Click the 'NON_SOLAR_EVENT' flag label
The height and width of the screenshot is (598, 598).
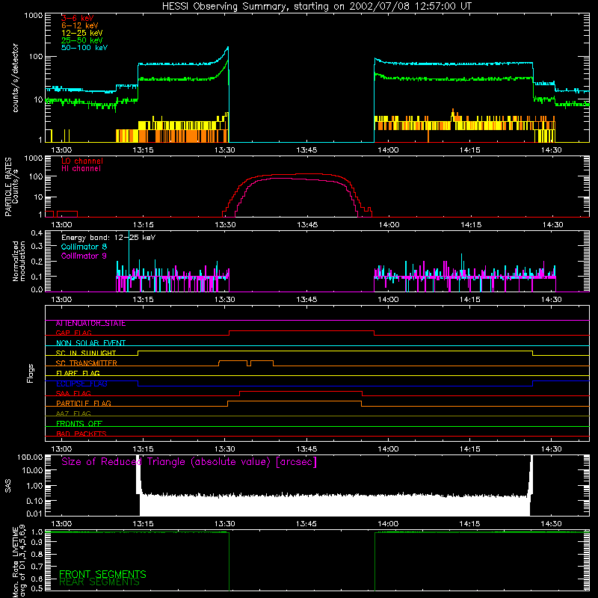click(x=90, y=343)
